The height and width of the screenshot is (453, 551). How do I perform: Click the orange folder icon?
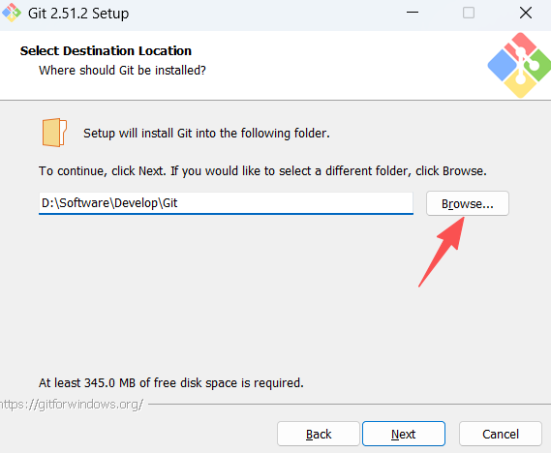pyautogui.click(x=54, y=133)
